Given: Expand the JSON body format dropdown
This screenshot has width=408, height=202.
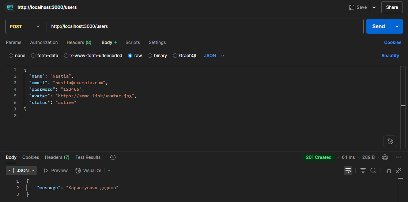Looking at the screenshot, I should coord(214,56).
